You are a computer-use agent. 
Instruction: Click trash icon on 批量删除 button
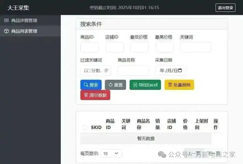(170, 85)
